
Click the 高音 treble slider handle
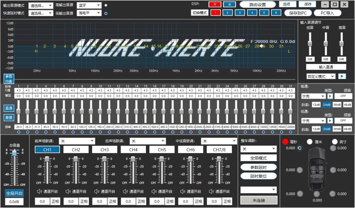(x=341, y=43)
